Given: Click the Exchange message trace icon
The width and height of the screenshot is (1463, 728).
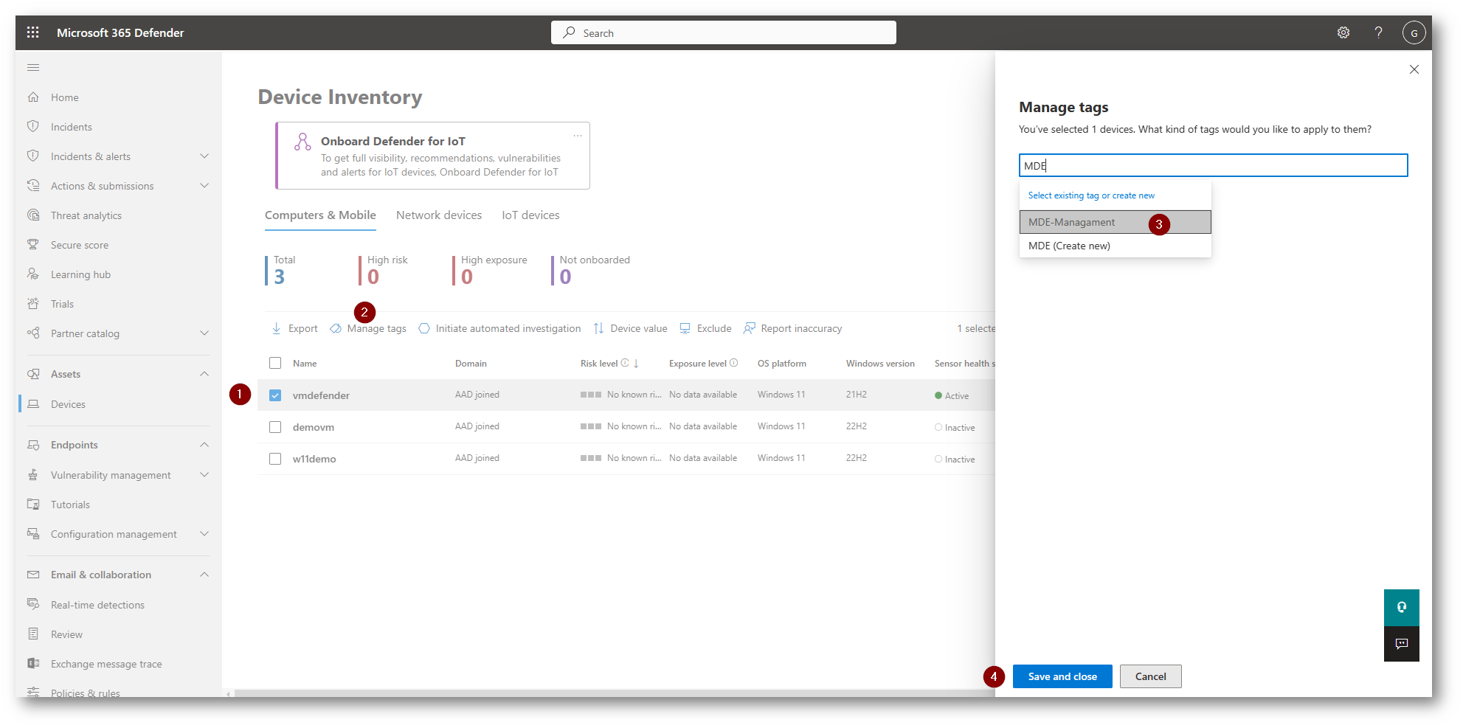Looking at the screenshot, I should click(33, 664).
